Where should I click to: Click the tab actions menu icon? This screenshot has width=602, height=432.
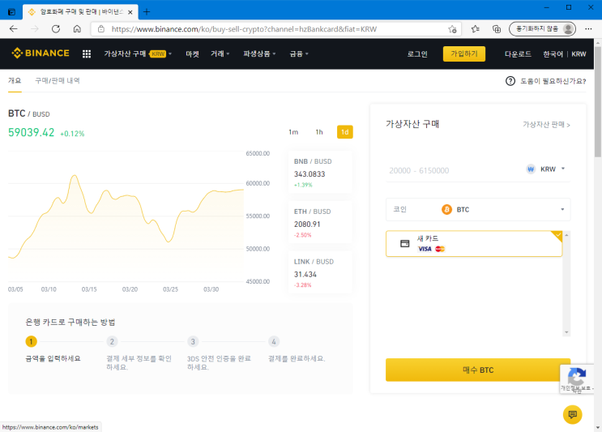pos(11,12)
